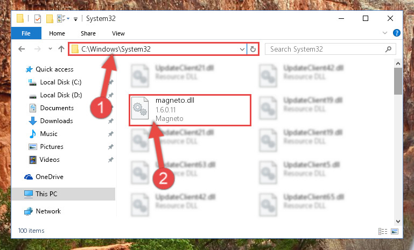This screenshot has width=414, height=250.
Task: Open the File menu tab
Action: click(x=26, y=33)
